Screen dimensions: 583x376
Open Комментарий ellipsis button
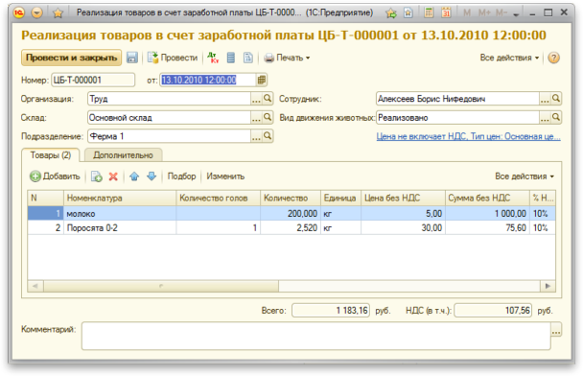556,330
